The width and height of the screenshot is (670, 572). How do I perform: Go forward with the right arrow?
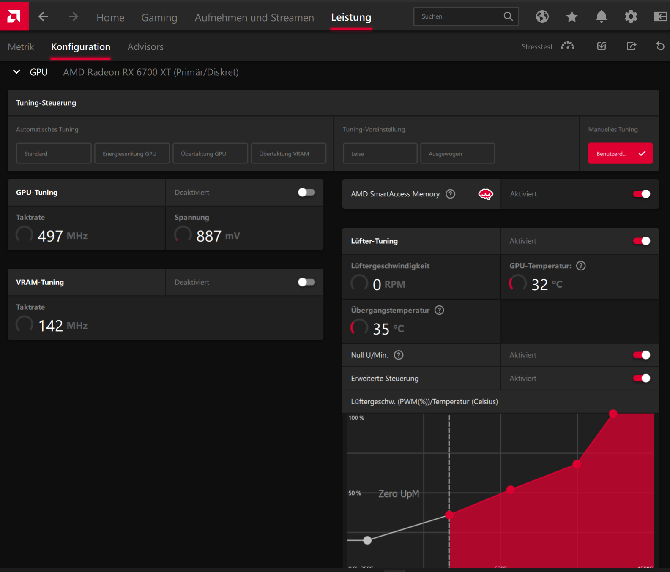point(73,16)
